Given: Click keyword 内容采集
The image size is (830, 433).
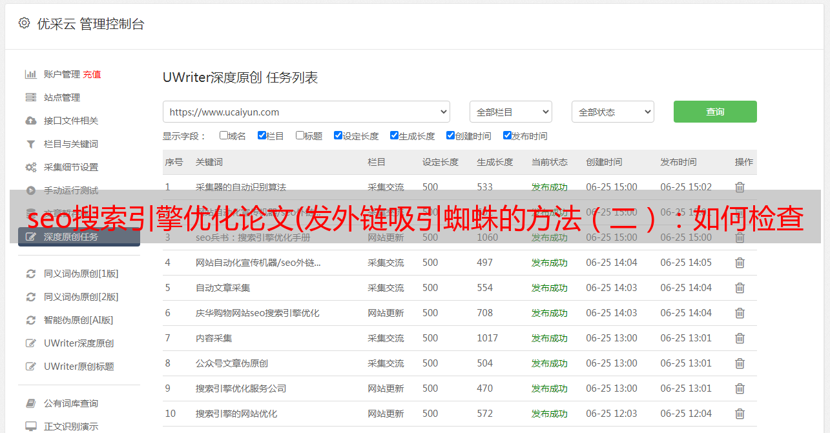Looking at the screenshot, I should 214,338.
